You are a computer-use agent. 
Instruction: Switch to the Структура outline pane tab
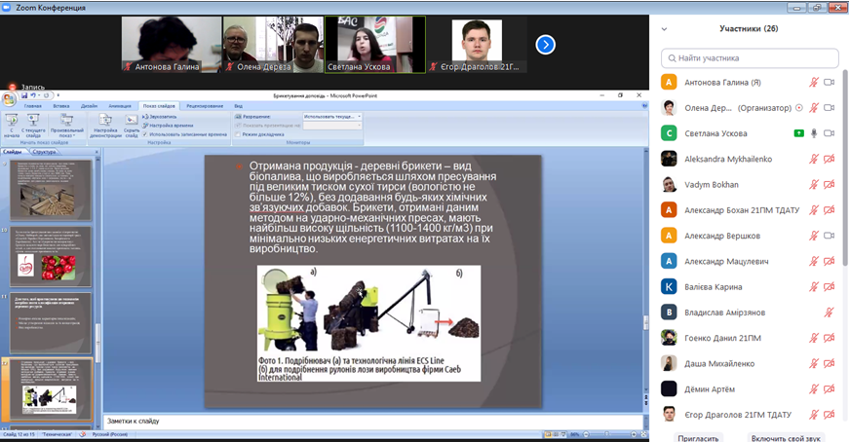point(43,152)
